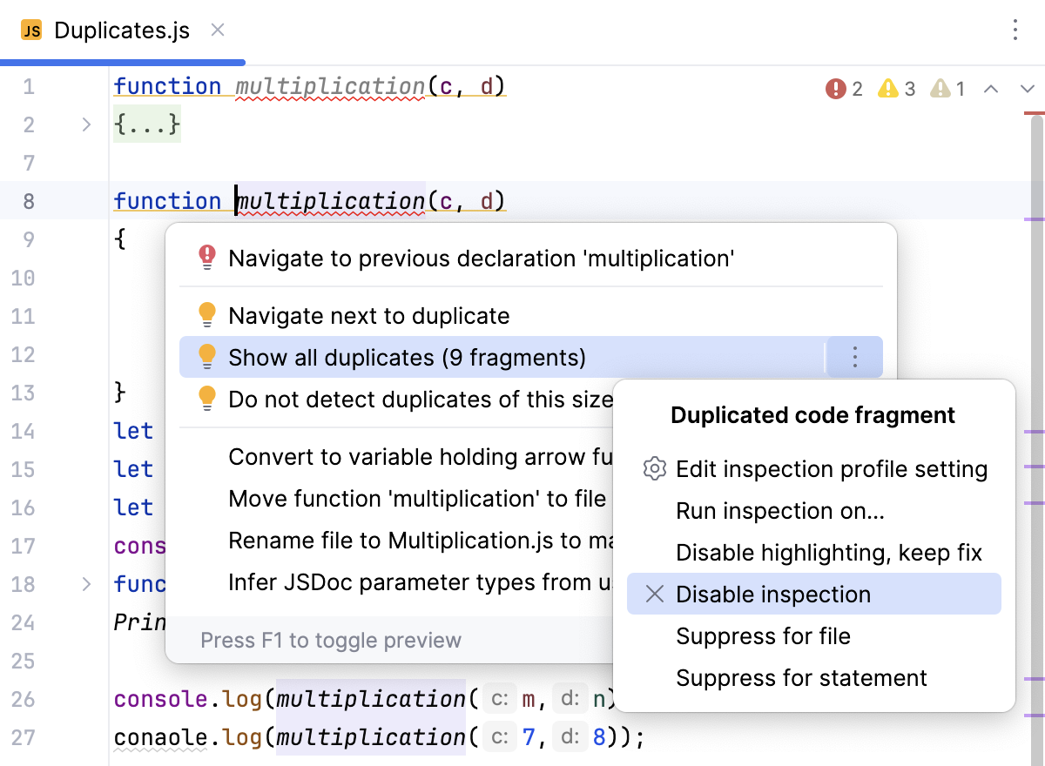Click the red bulb beside 'Navigate to previous declaration'
The image size is (1045, 766).
point(207,258)
